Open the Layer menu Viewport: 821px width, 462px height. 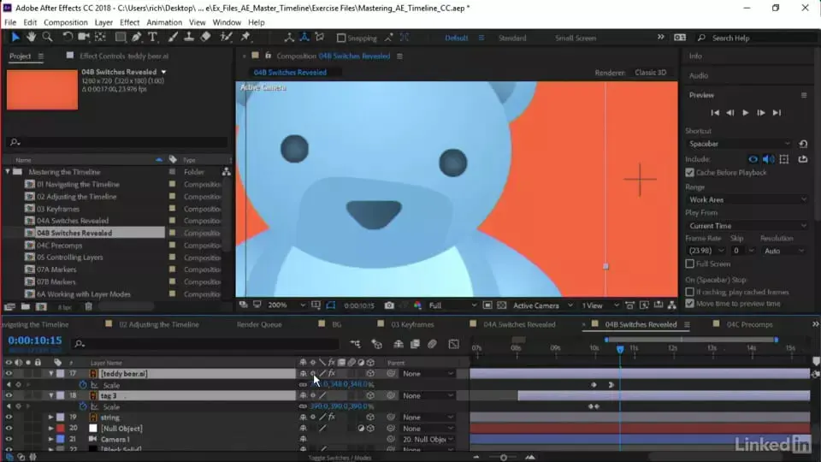[x=103, y=22]
